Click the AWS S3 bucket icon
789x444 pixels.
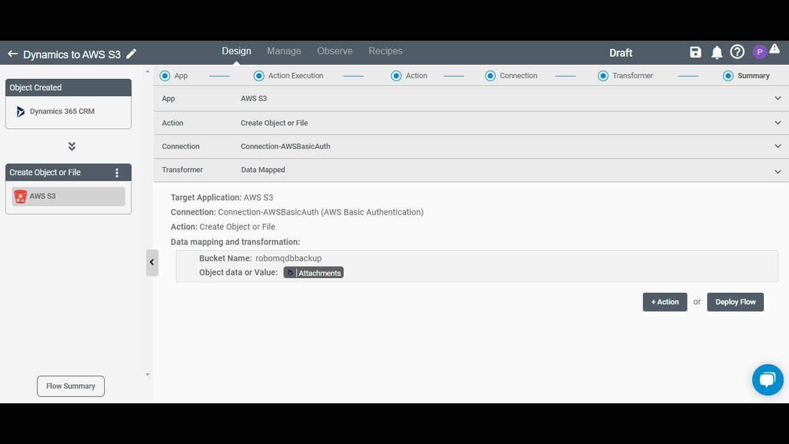tap(20, 196)
